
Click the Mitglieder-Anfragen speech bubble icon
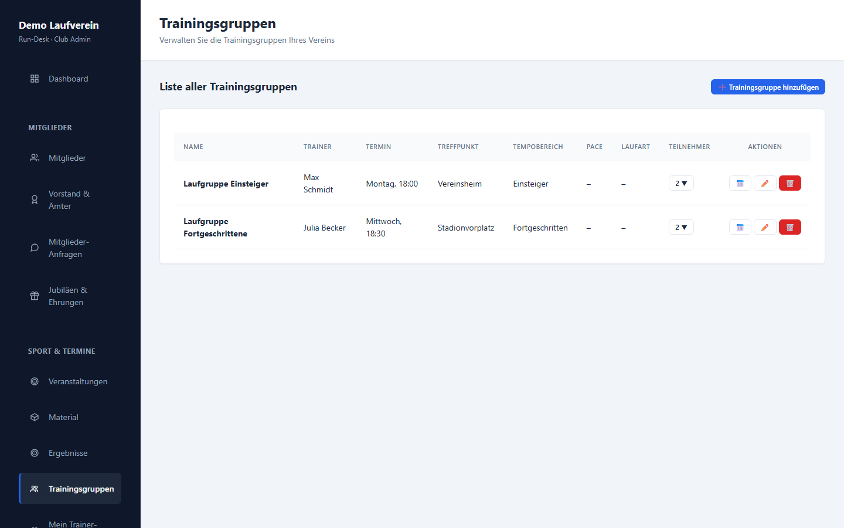(35, 248)
